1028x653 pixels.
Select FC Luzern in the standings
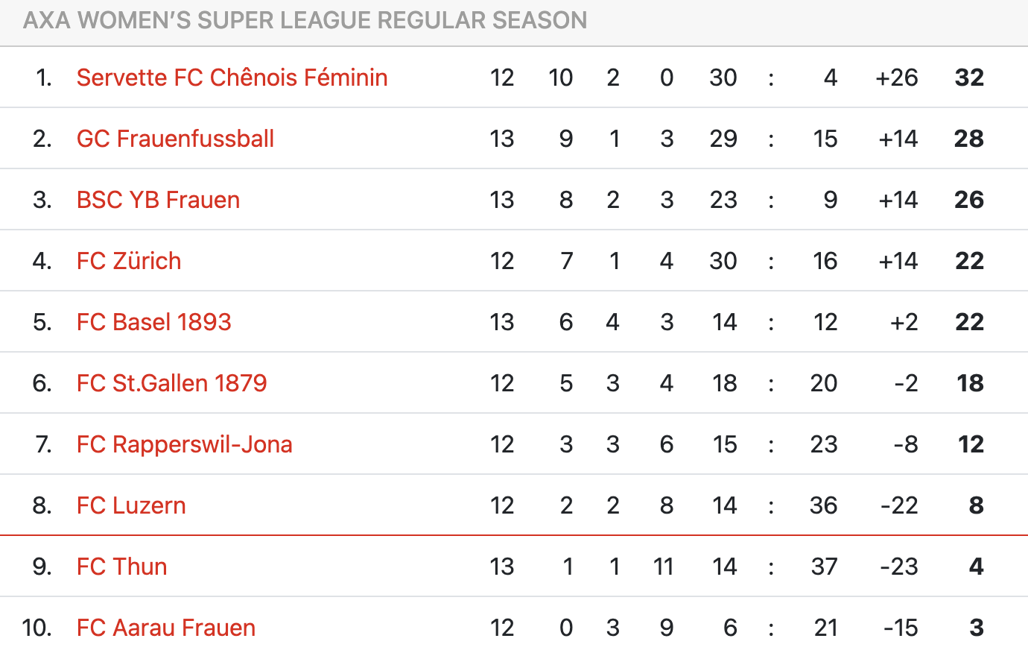tap(131, 505)
